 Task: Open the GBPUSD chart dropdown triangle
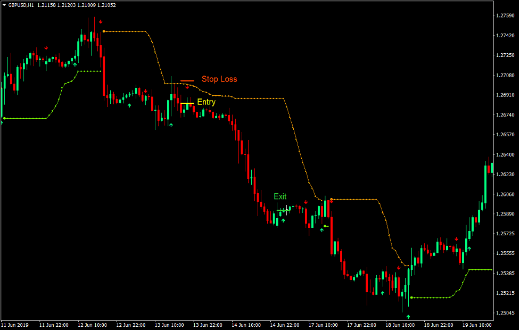pyautogui.click(x=5, y=4)
